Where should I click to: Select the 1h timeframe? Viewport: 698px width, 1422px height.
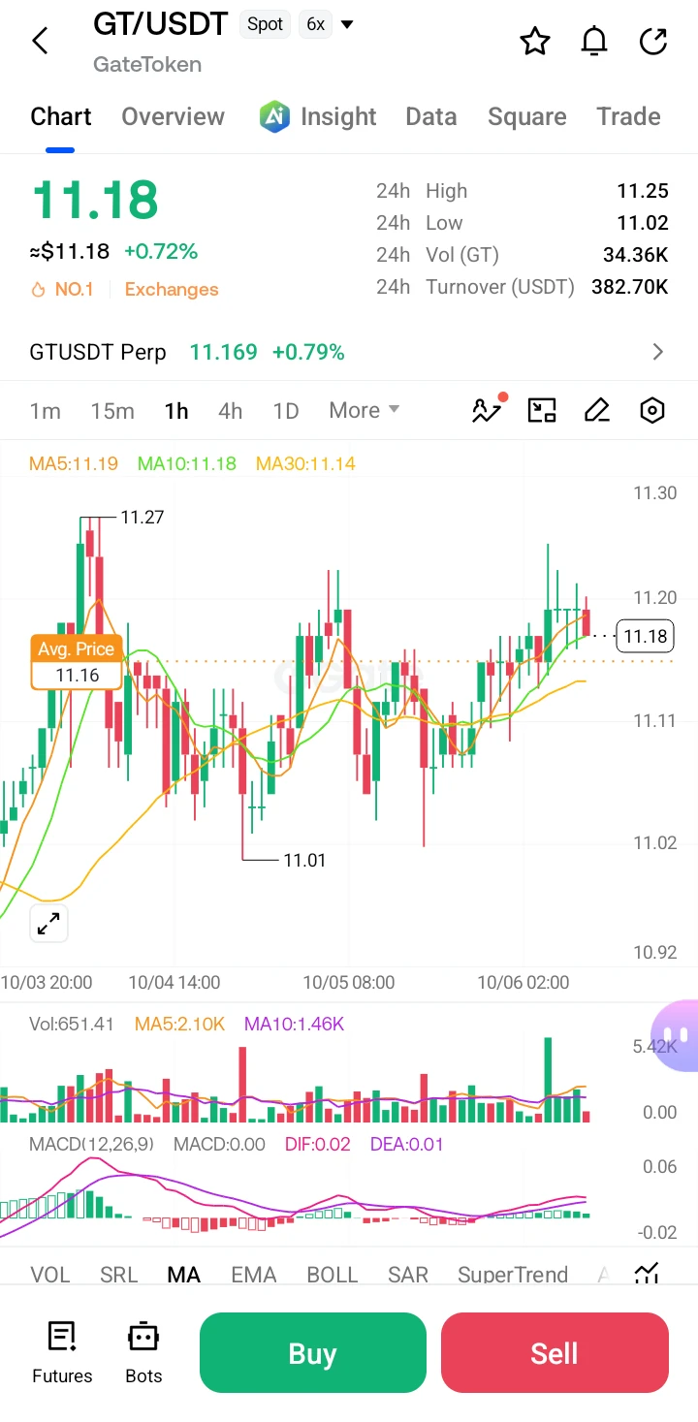pos(176,410)
